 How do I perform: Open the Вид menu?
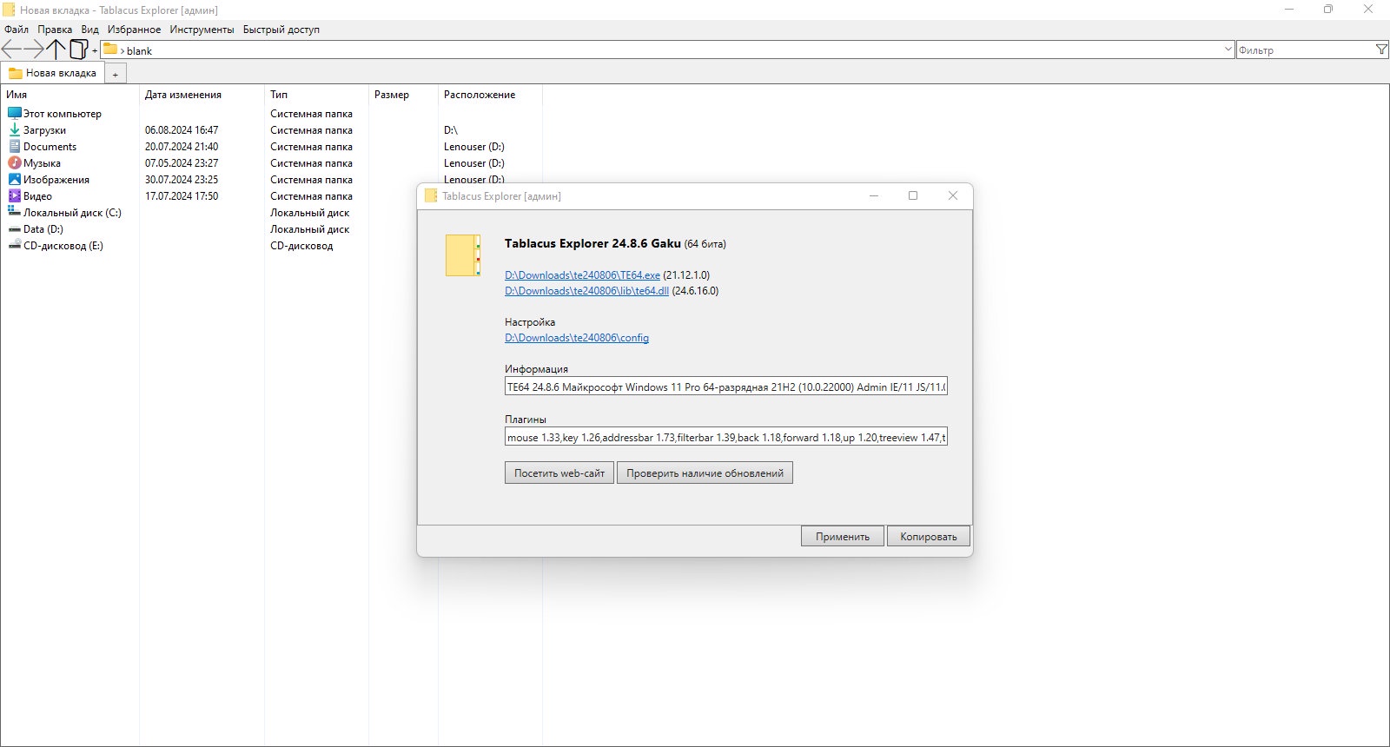tap(90, 30)
